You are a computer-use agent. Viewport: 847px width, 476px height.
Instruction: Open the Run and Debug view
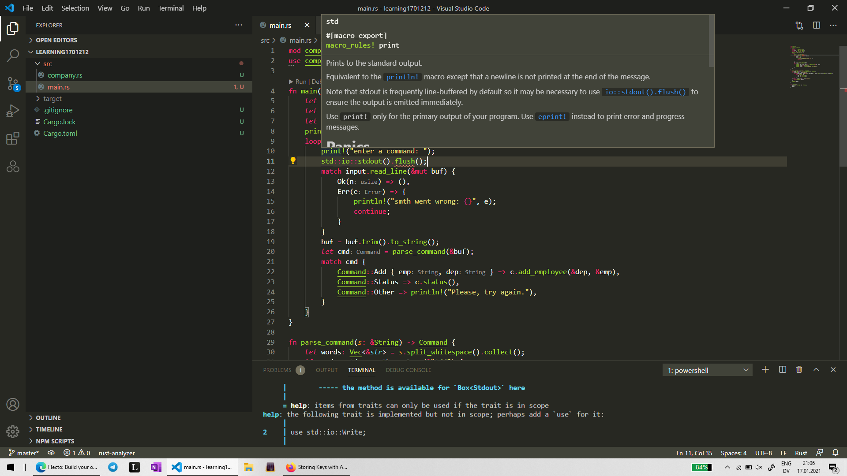[13, 111]
